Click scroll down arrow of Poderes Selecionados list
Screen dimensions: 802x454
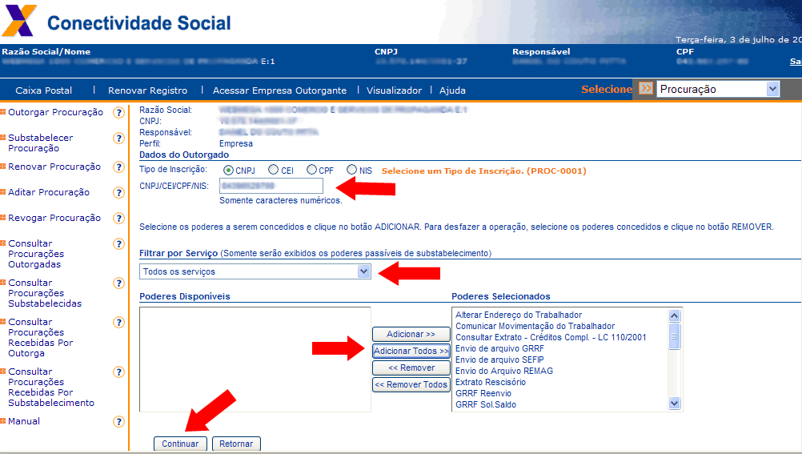674,404
